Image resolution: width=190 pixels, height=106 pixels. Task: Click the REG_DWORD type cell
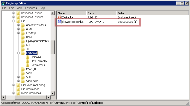96,22
